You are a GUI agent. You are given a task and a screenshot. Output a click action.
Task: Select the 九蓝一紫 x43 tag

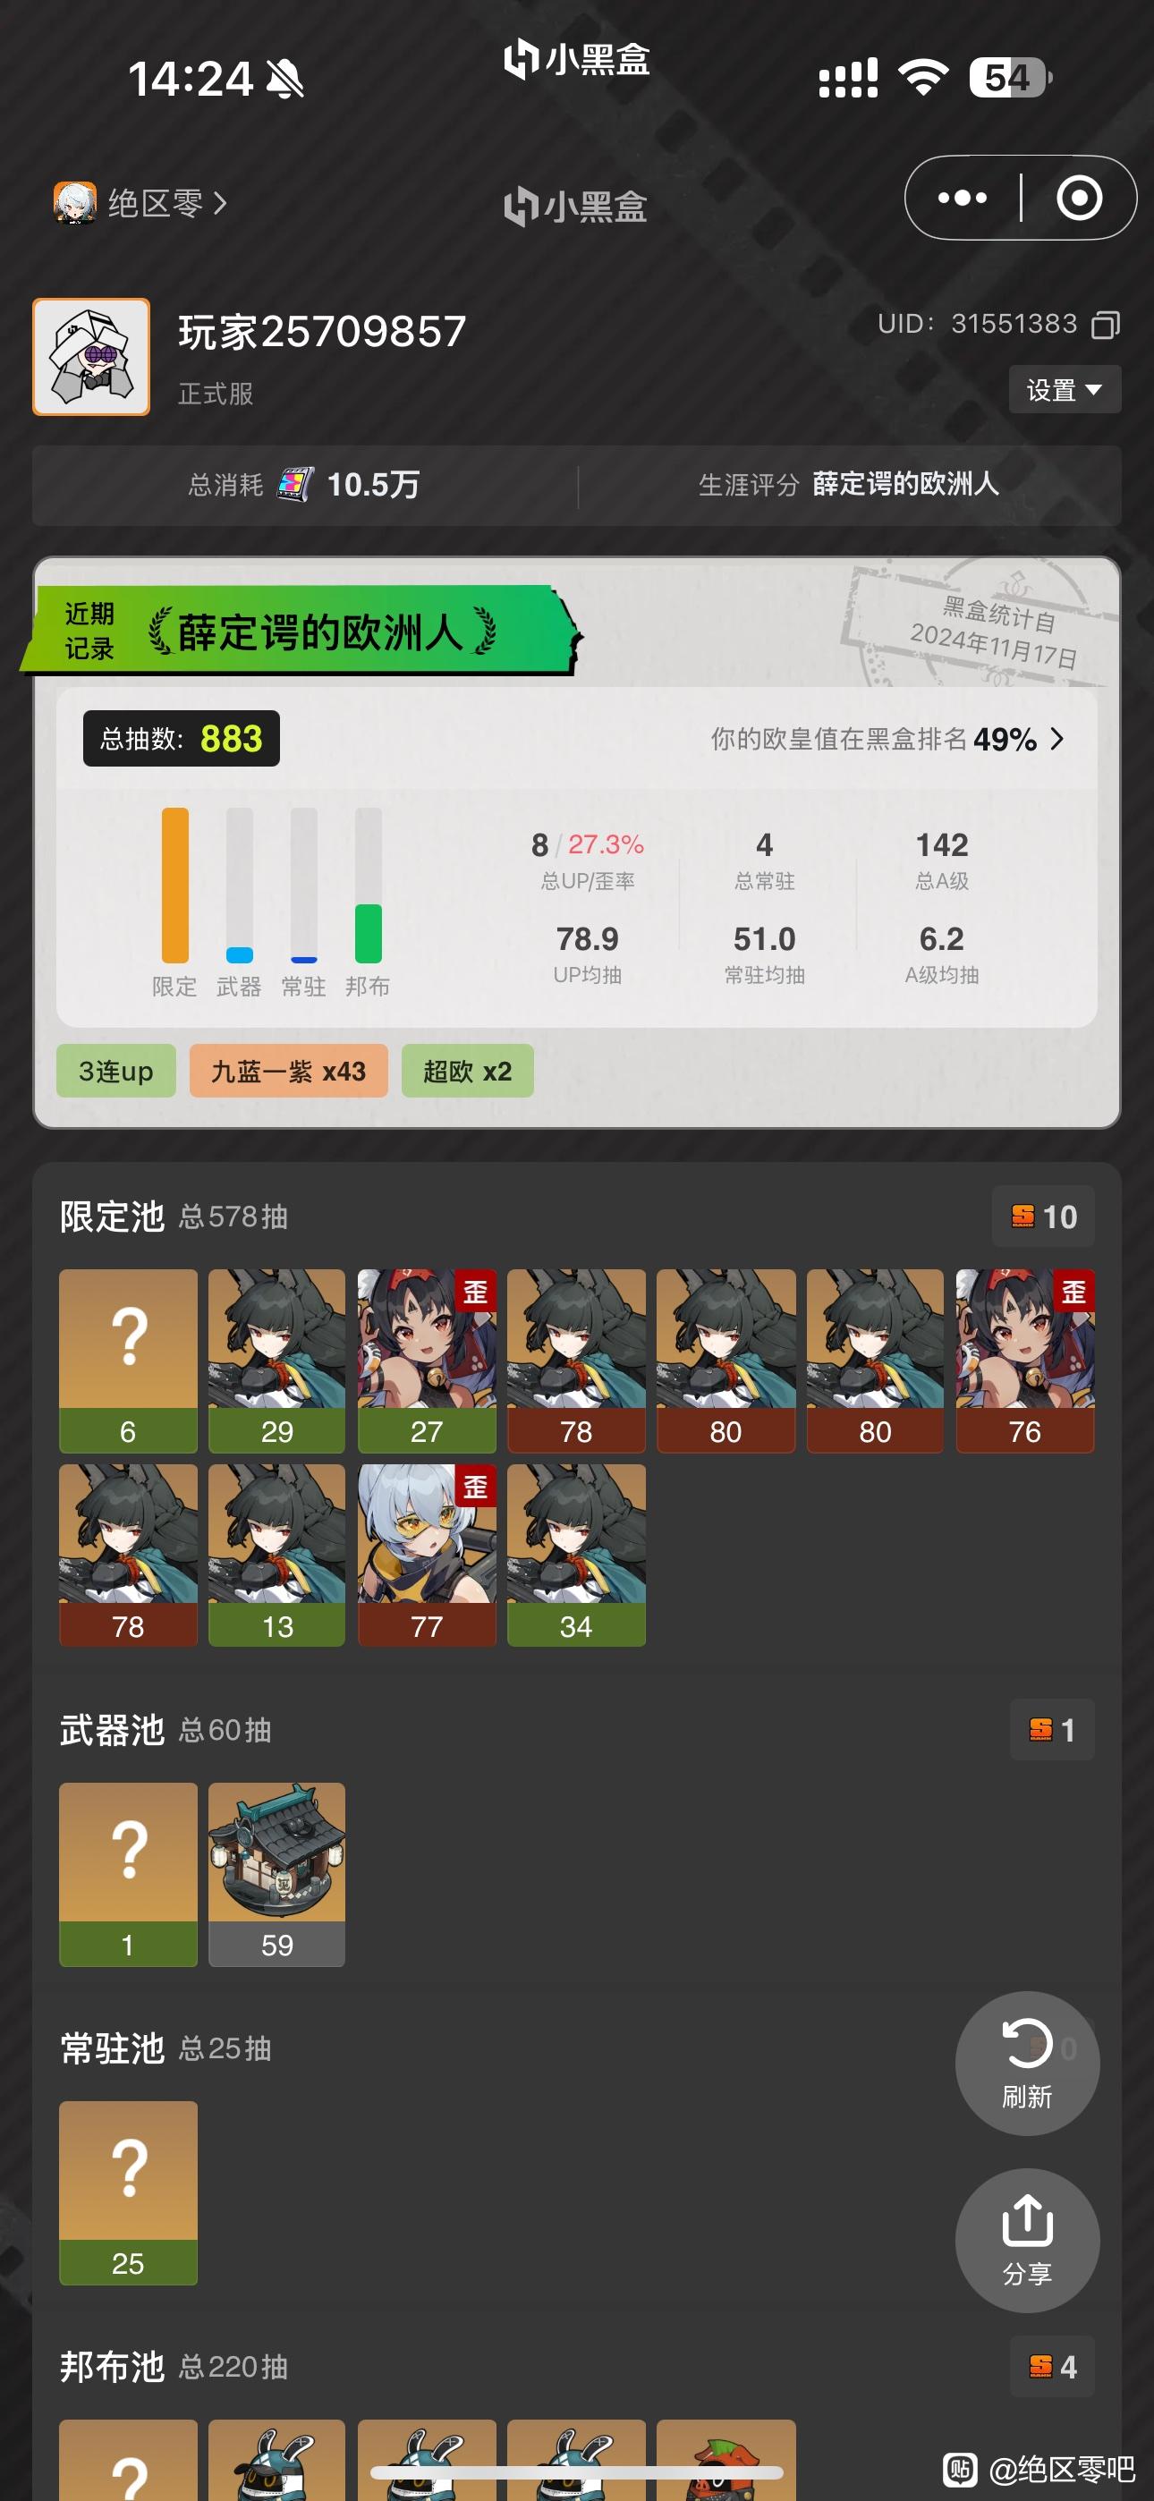click(288, 1071)
